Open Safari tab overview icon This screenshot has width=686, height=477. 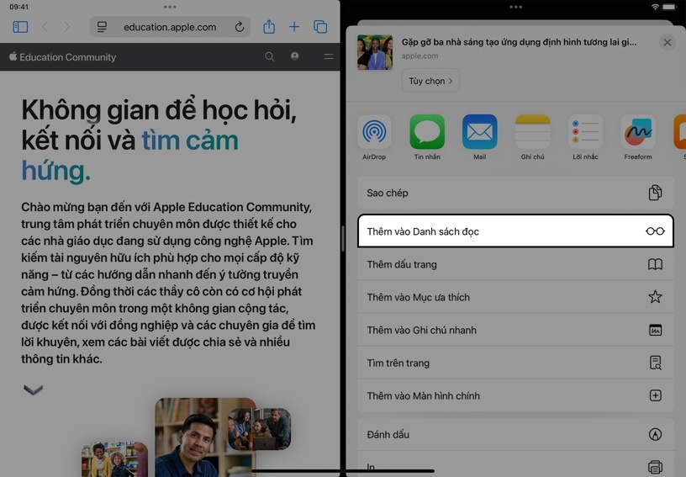tap(320, 27)
